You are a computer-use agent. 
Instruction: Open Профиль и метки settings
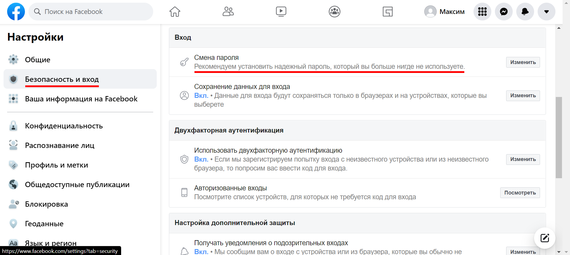pyautogui.click(x=80, y=165)
